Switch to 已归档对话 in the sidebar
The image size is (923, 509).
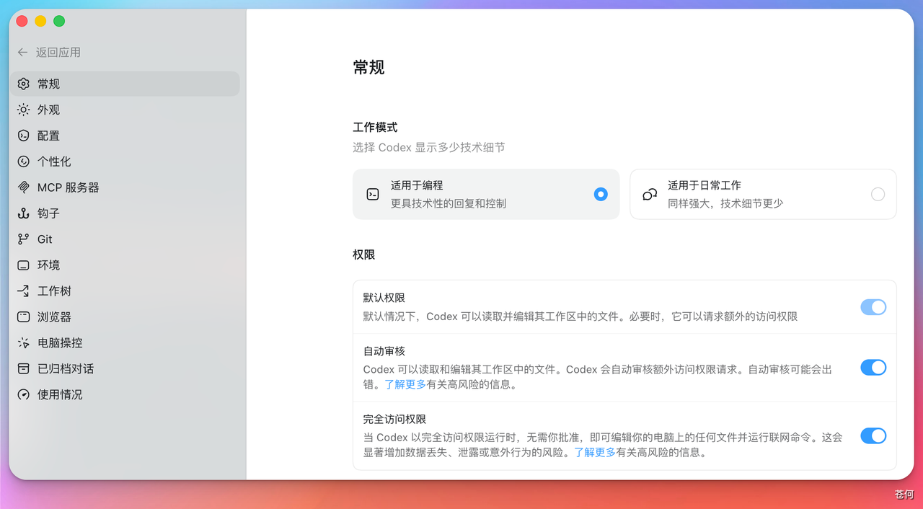coord(125,369)
